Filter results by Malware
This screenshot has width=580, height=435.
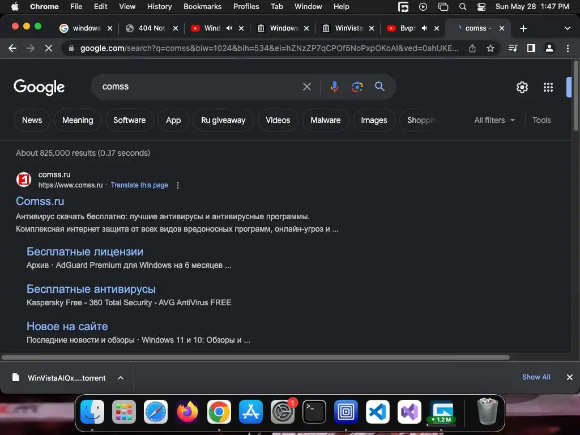pos(326,120)
